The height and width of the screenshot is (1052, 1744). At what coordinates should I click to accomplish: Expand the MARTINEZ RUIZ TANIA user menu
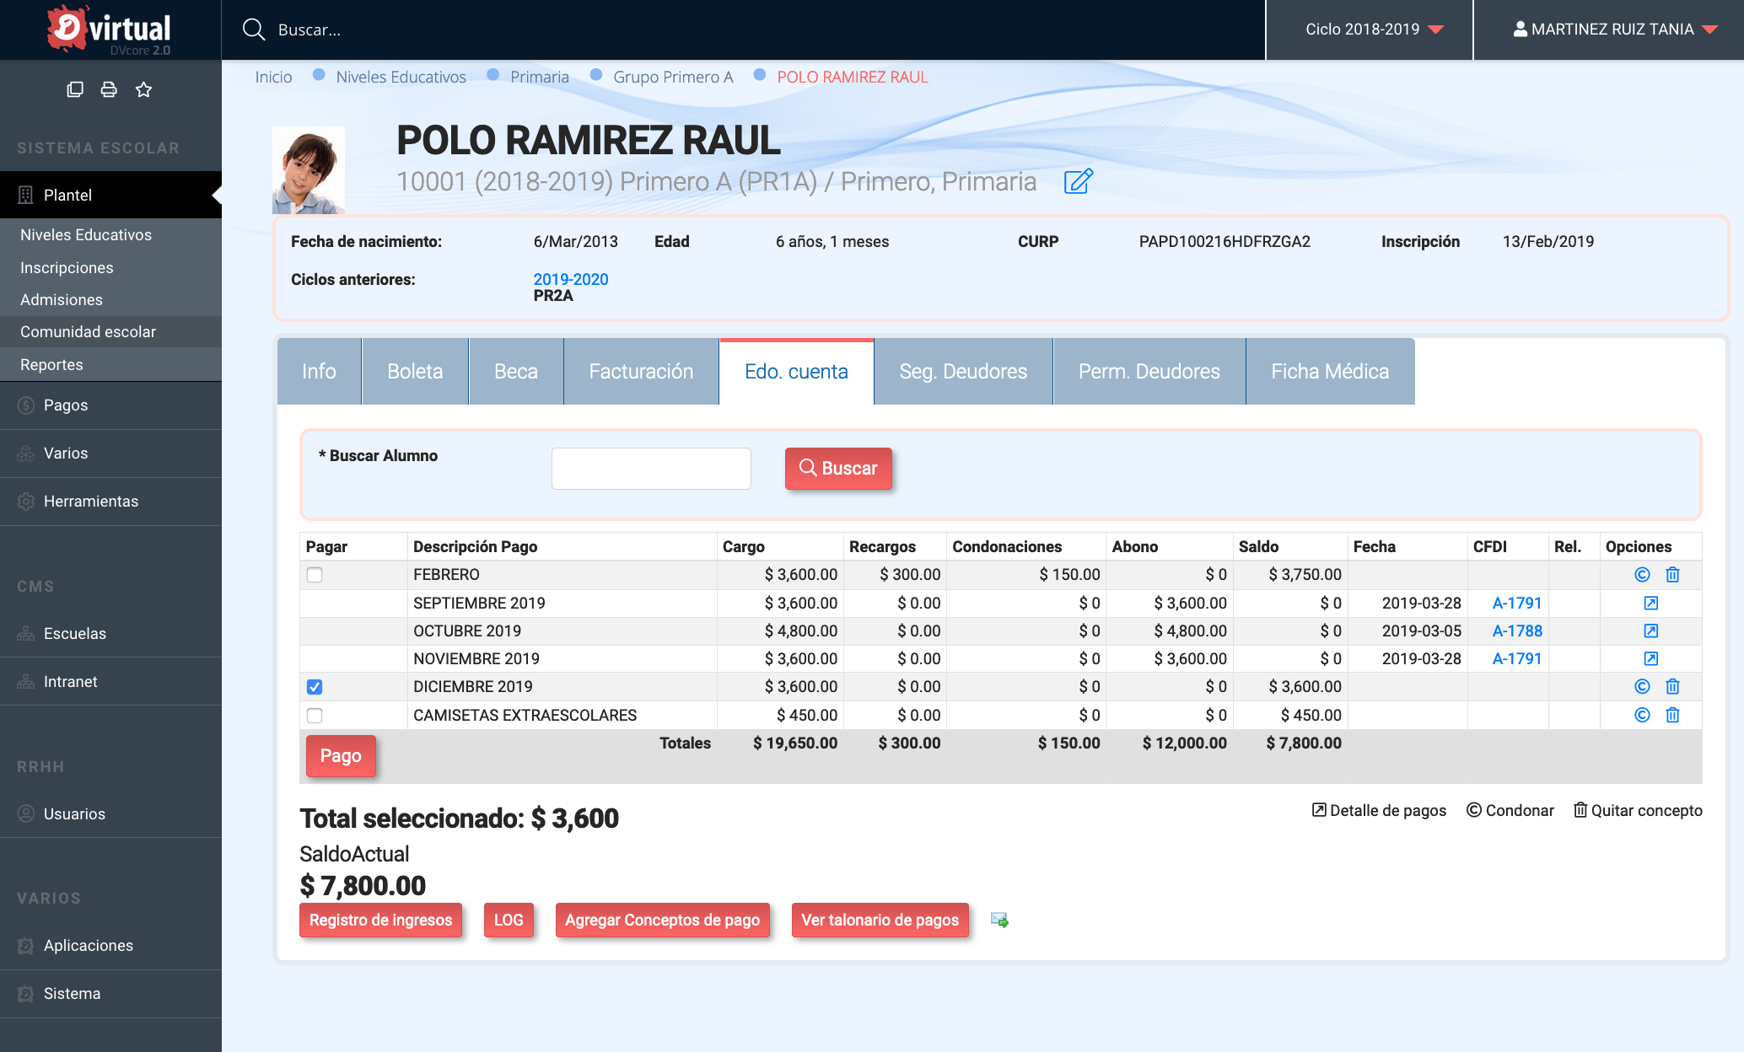click(x=1609, y=30)
